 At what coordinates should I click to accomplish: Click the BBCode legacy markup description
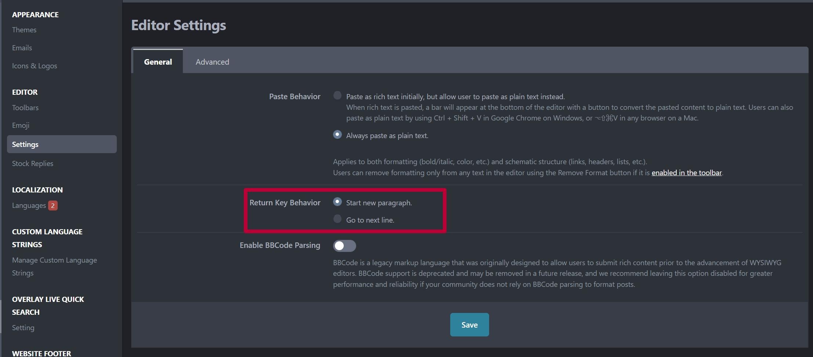(557, 273)
